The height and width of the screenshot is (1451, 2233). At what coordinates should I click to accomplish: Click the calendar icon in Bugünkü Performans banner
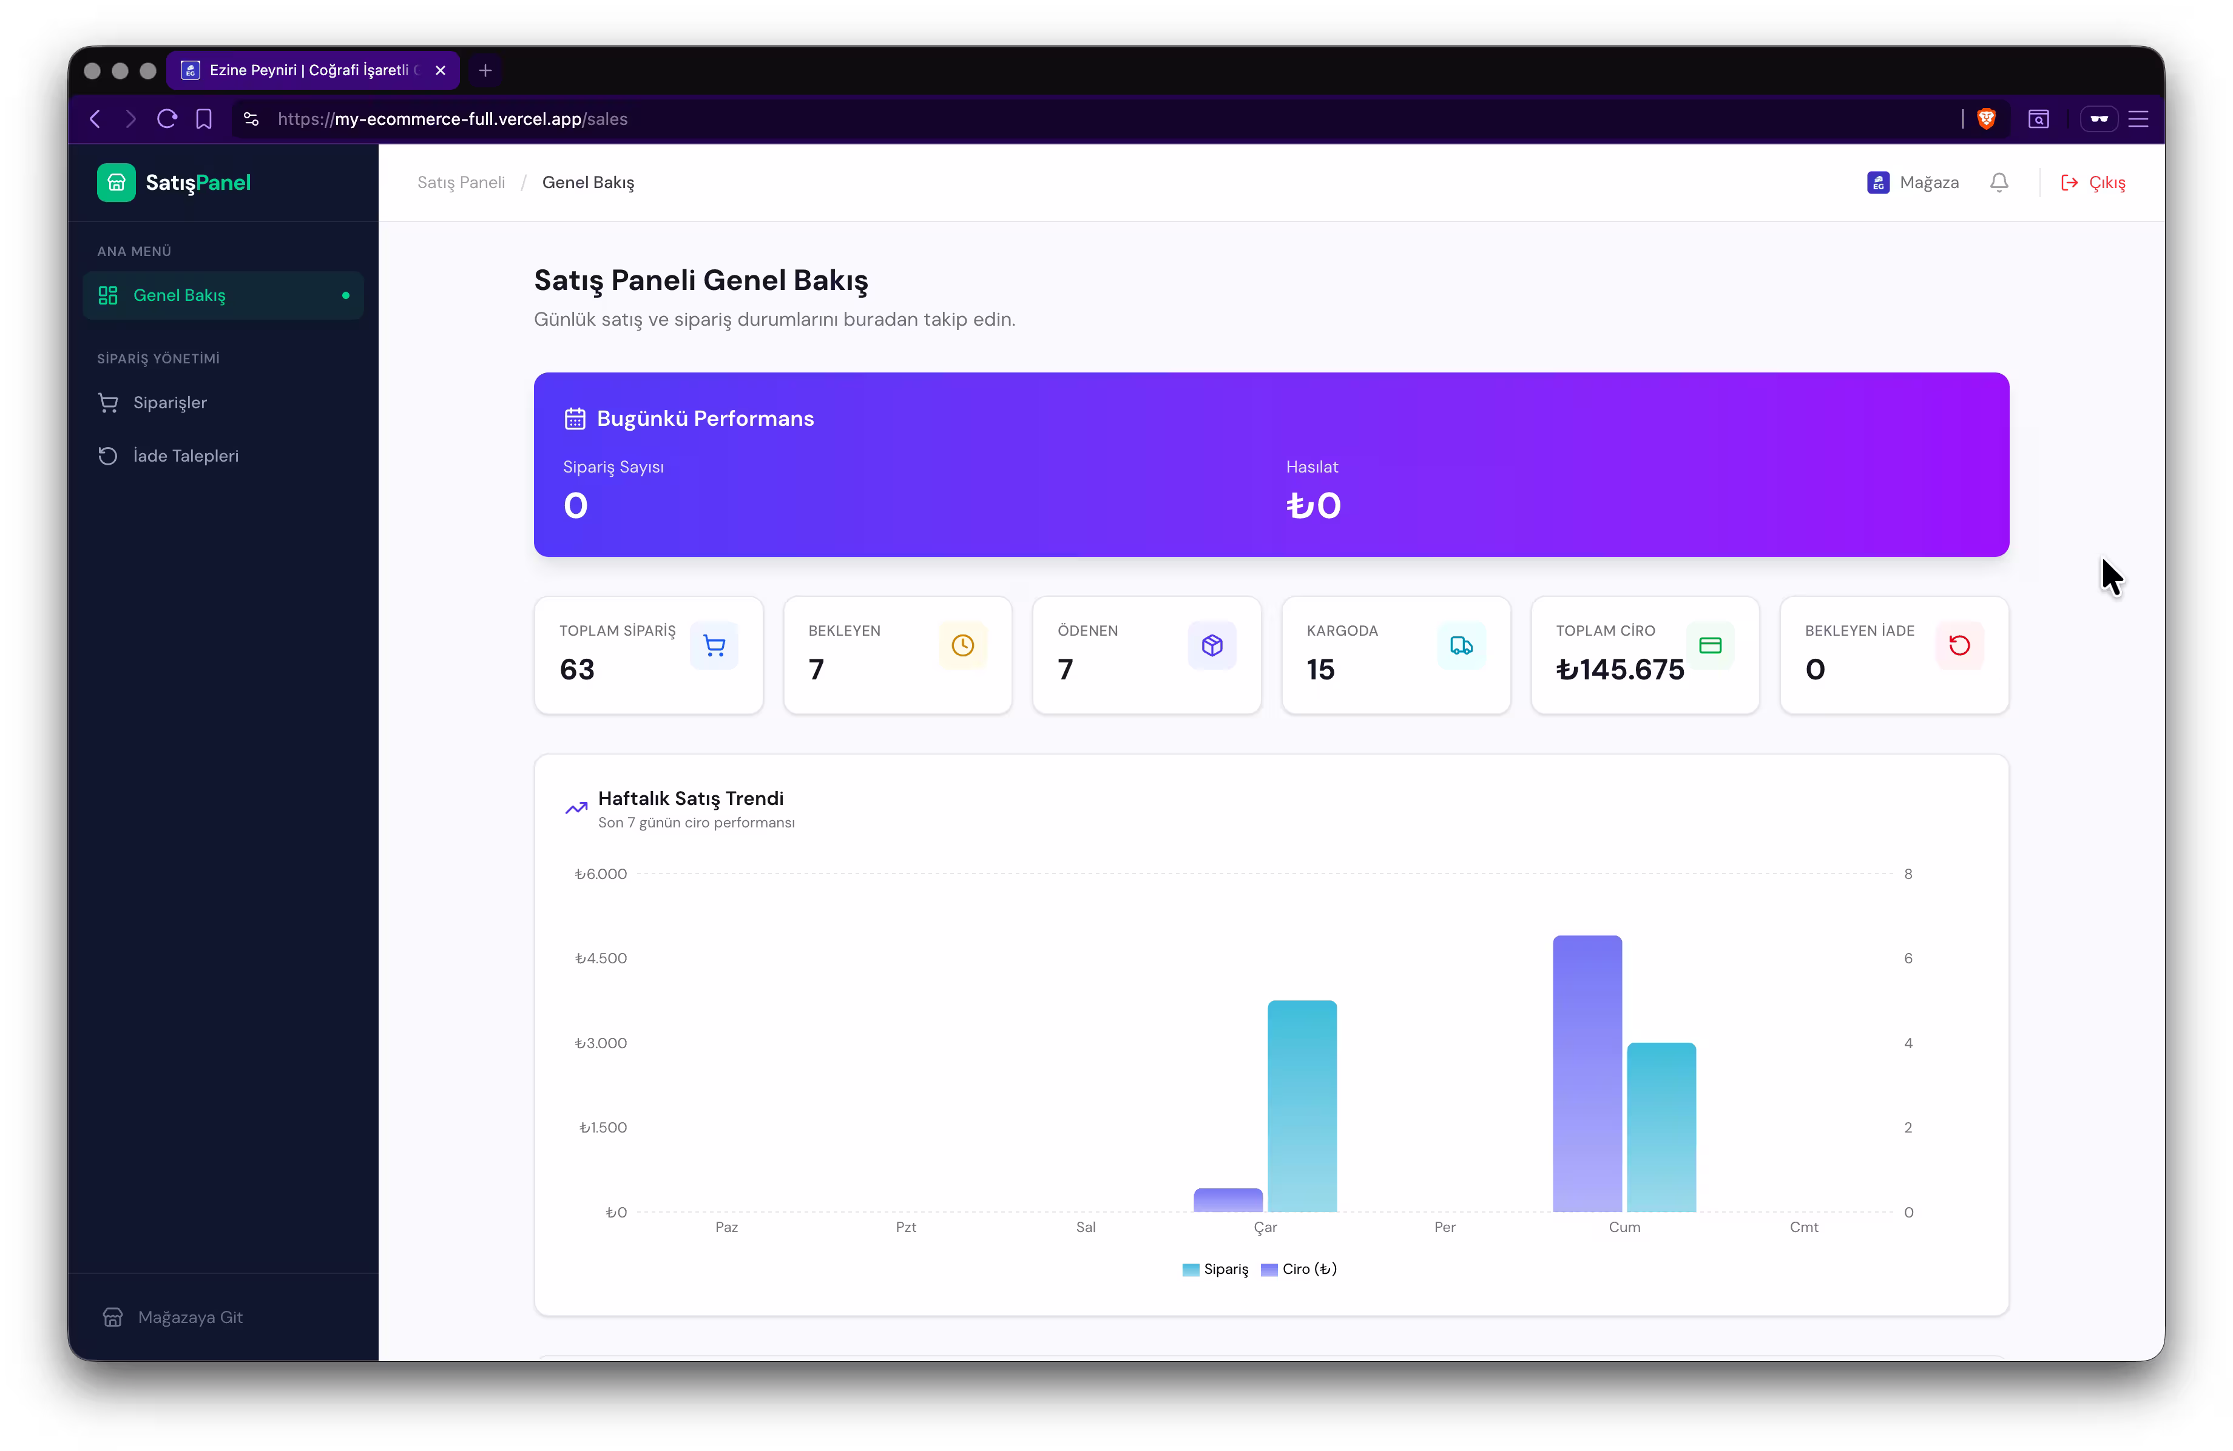point(575,419)
